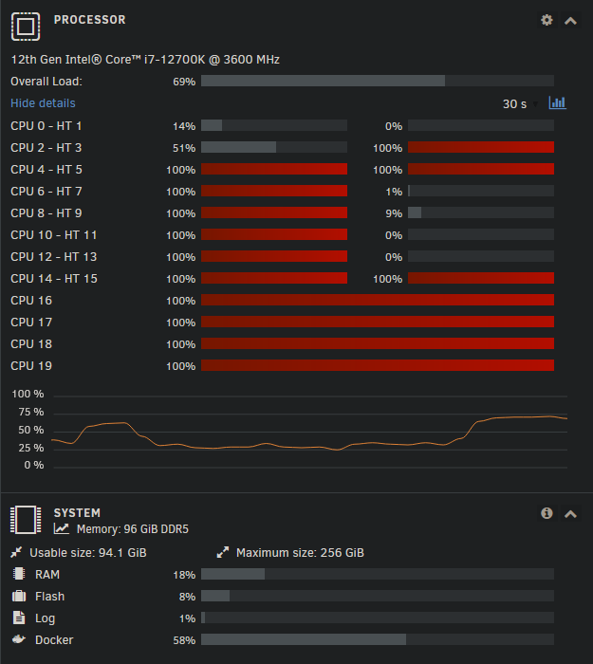The height and width of the screenshot is (664, 593).
Task: Open the System info icon
Action: [547, 513]
